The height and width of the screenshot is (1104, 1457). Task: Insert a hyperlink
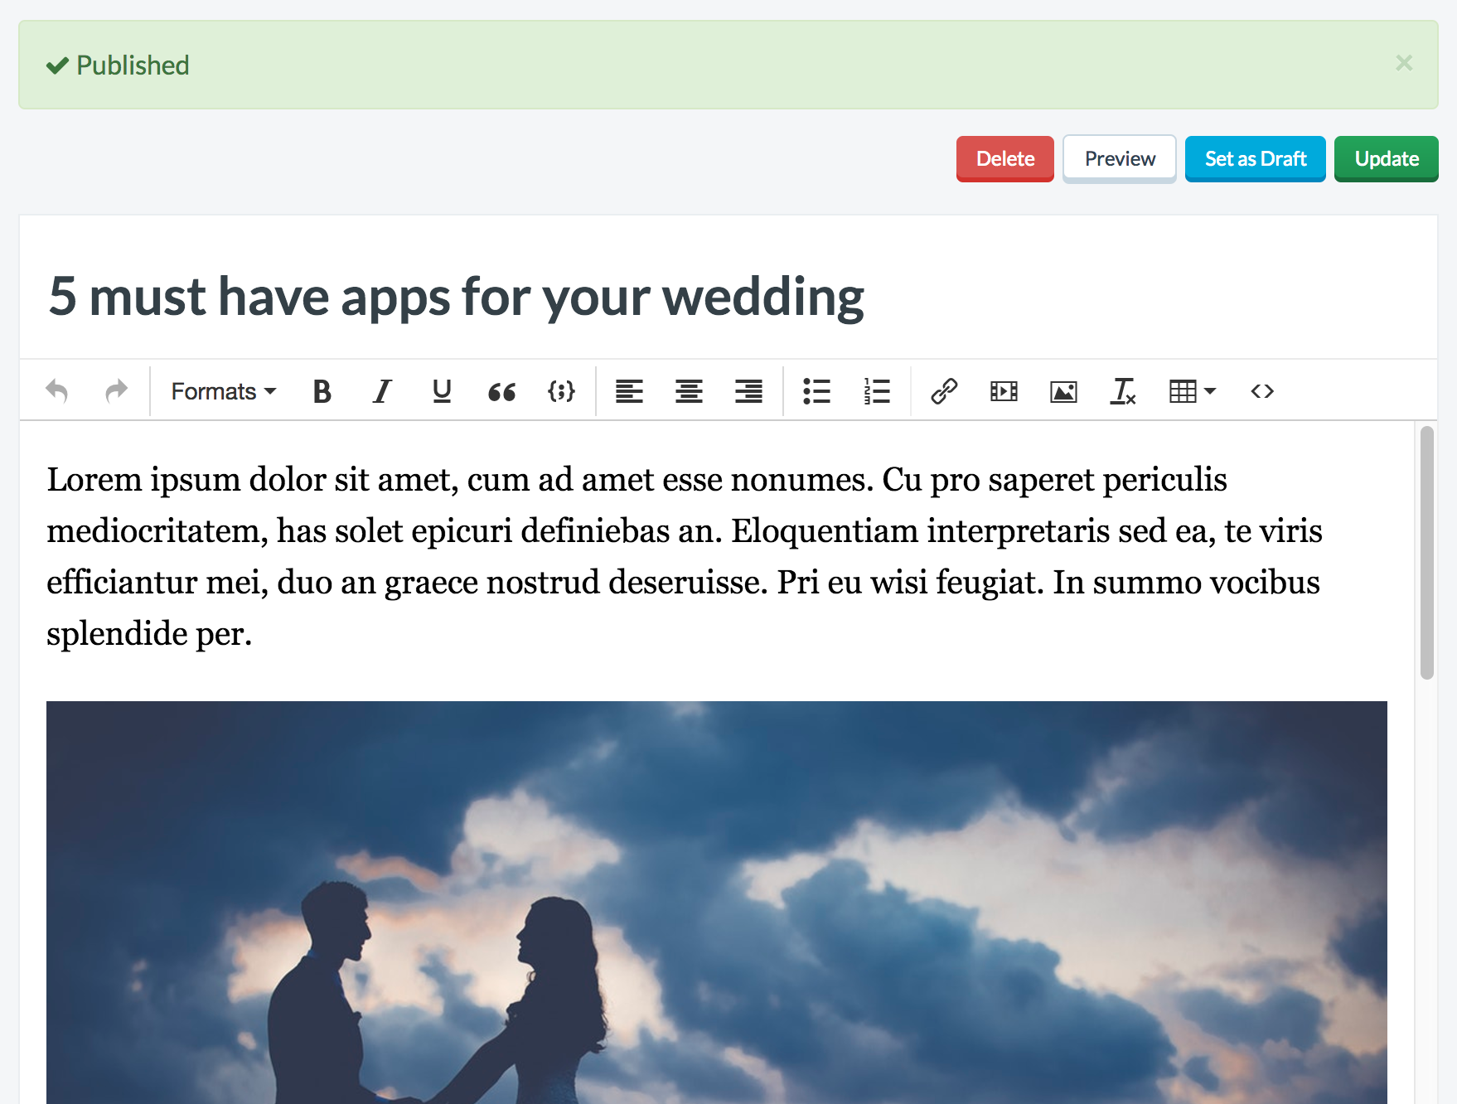944,391
